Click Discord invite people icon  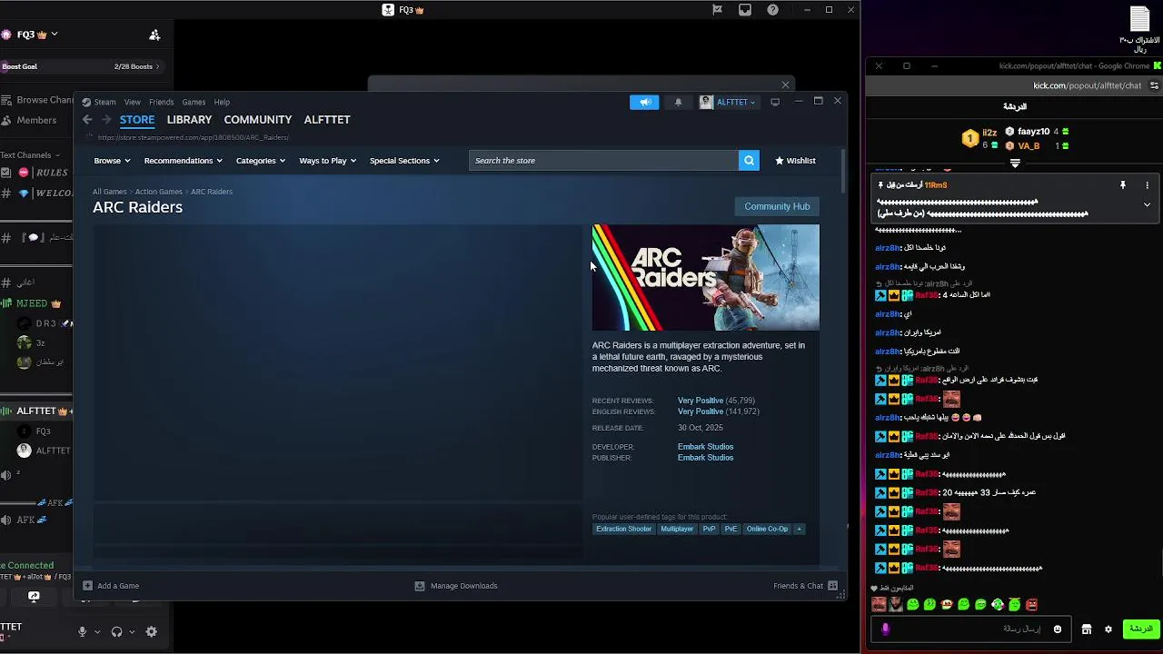pos(154,35)
